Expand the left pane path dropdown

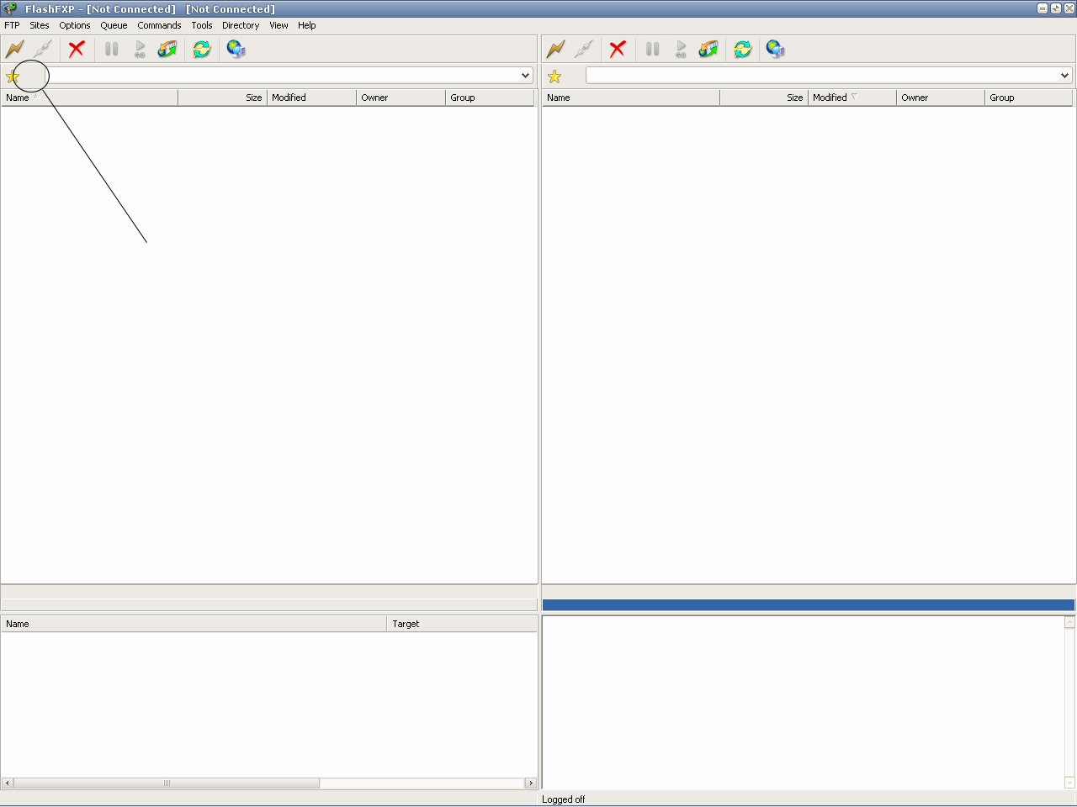click(525, 76)
